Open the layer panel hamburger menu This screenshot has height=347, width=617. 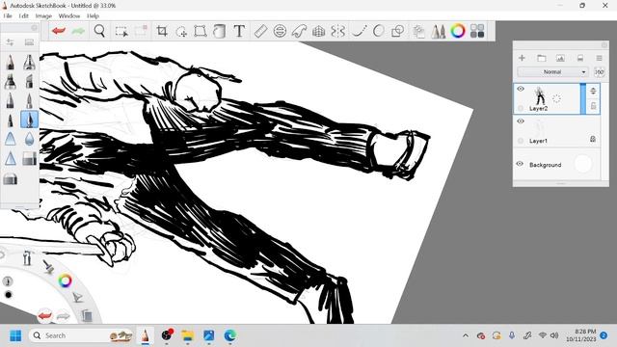[x=599, y=58]
